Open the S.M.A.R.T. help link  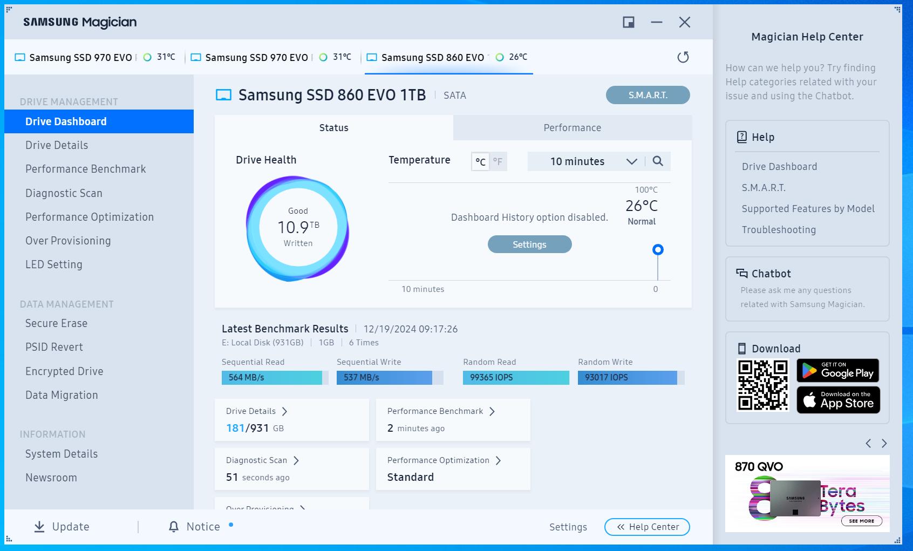(x=764, y=188)
